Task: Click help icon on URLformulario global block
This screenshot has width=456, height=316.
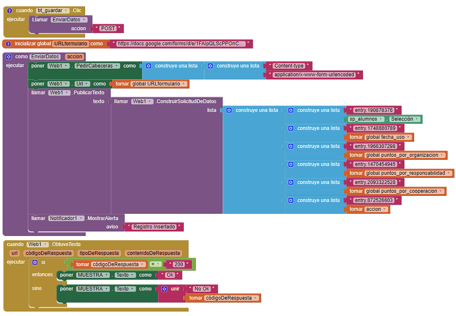Action: tap(8, 44)
